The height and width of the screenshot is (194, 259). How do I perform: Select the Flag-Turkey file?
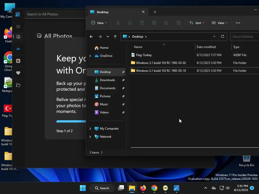click(x=195, y=55)
